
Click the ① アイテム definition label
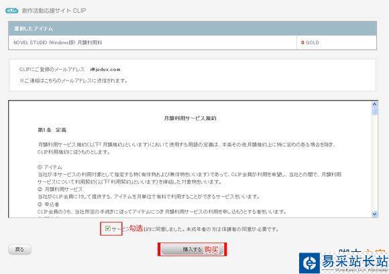(x=50, y=167)
